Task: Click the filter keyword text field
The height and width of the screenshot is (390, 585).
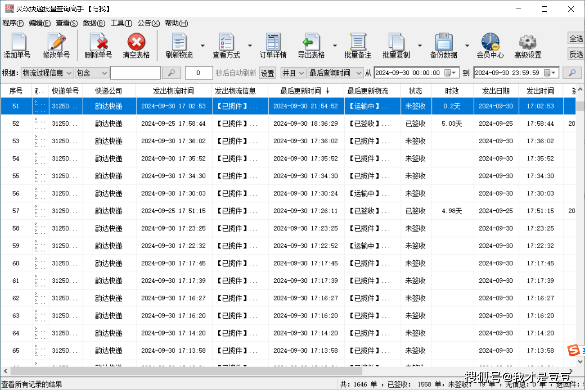Action: tap(135, 73)
